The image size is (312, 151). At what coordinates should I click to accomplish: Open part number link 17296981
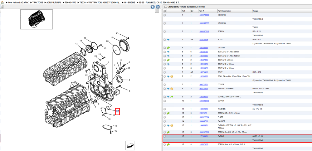tap(203, 136)
